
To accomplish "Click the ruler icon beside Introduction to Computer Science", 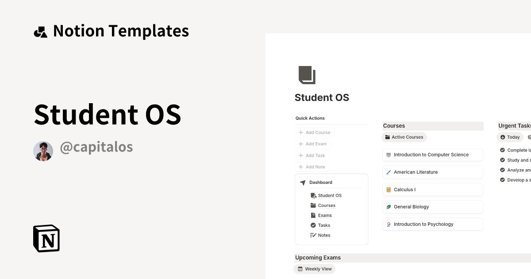I will coord(389,155).
